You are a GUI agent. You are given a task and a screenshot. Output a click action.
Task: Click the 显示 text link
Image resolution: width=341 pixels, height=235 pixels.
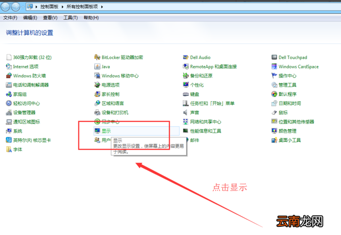[x=106, y=131]
